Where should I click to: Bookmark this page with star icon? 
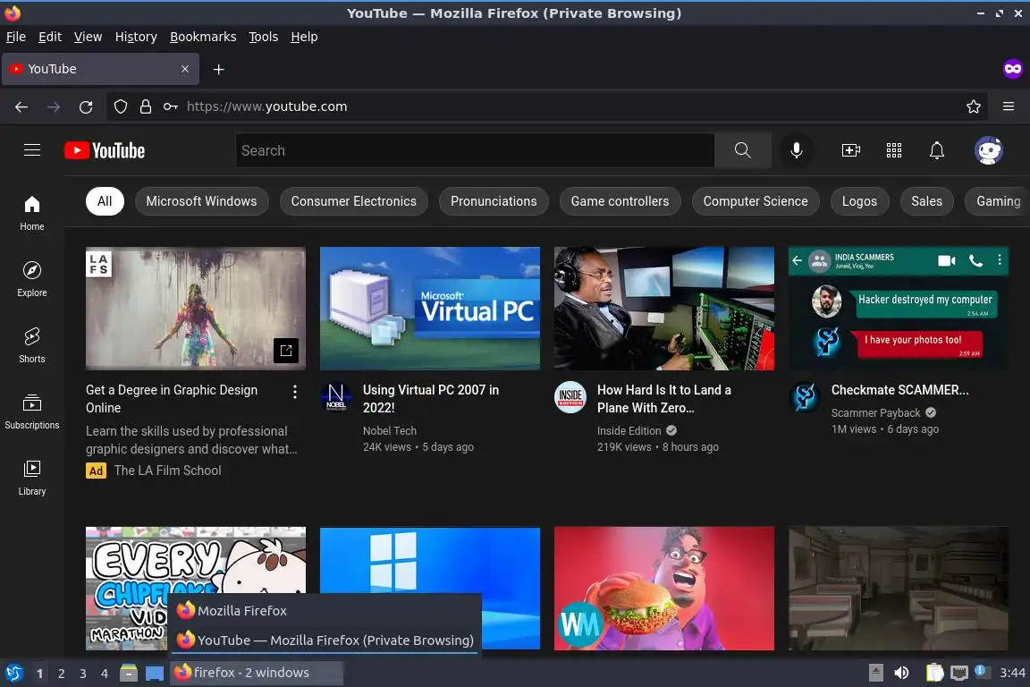(974, 106)
